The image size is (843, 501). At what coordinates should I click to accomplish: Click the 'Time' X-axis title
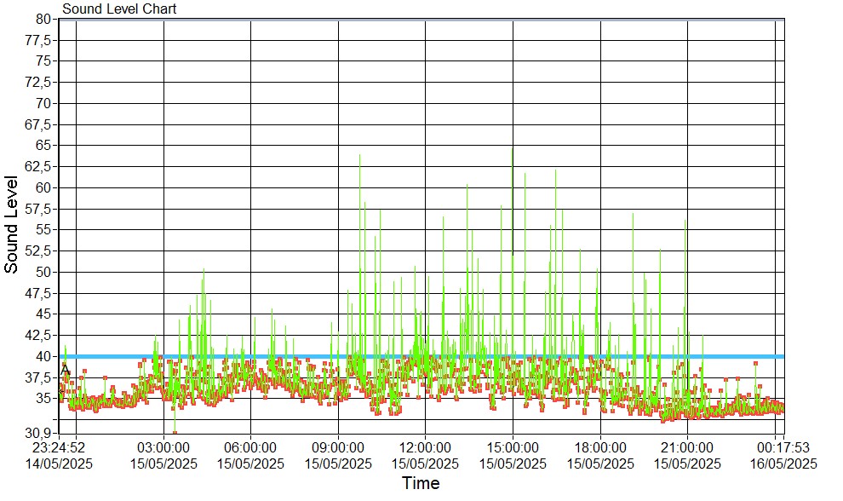[x=421, y=484]
